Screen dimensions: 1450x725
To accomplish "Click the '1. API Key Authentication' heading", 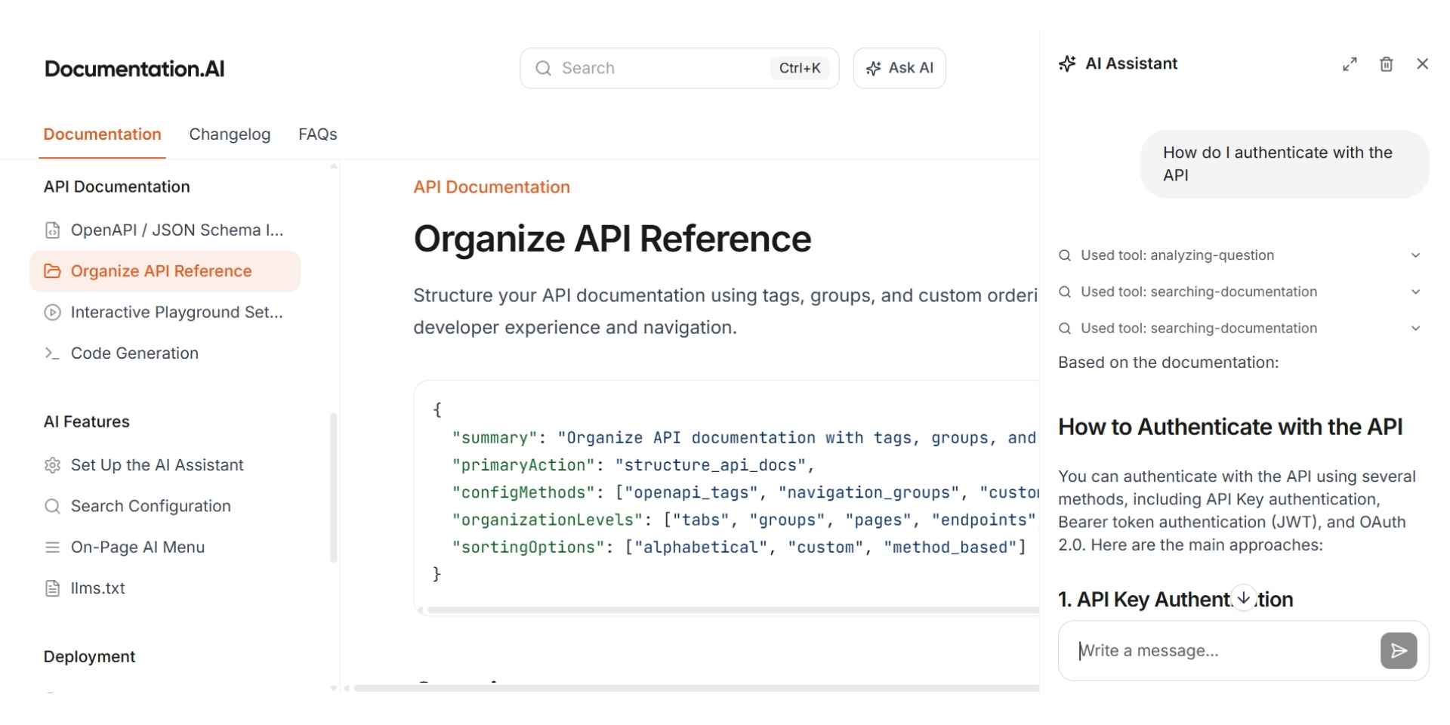I will point(1175,600).
